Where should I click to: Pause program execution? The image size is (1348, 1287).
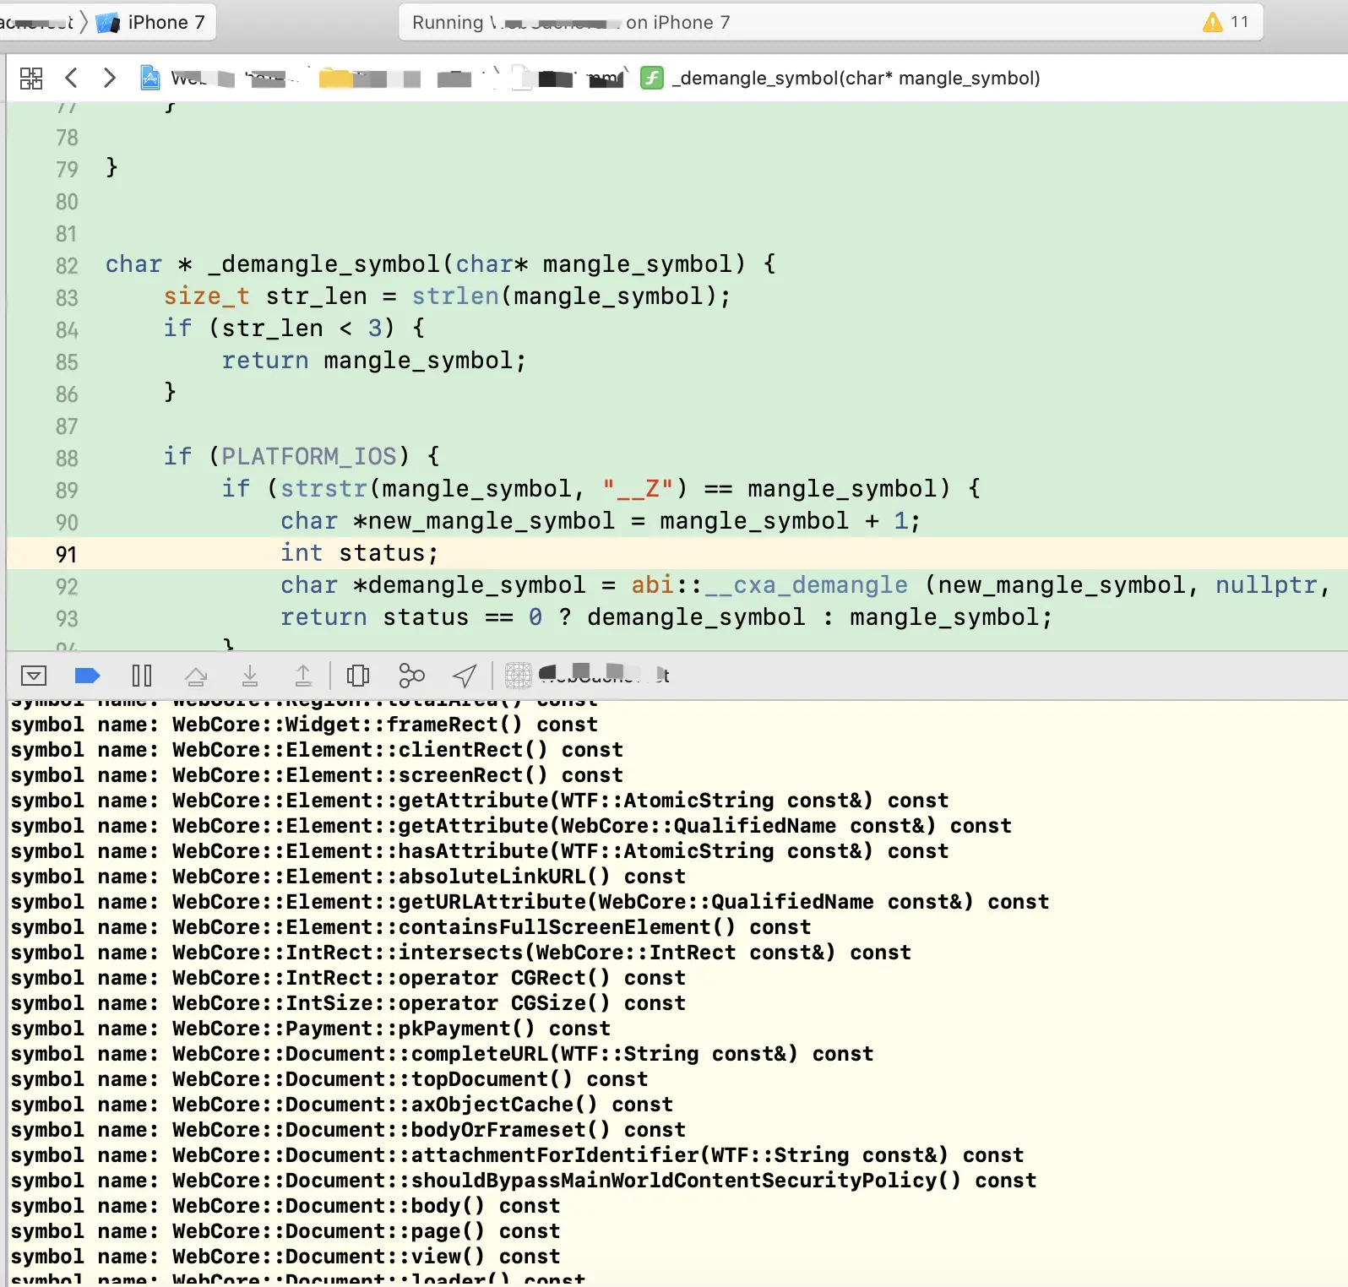[x=142, y=676]
